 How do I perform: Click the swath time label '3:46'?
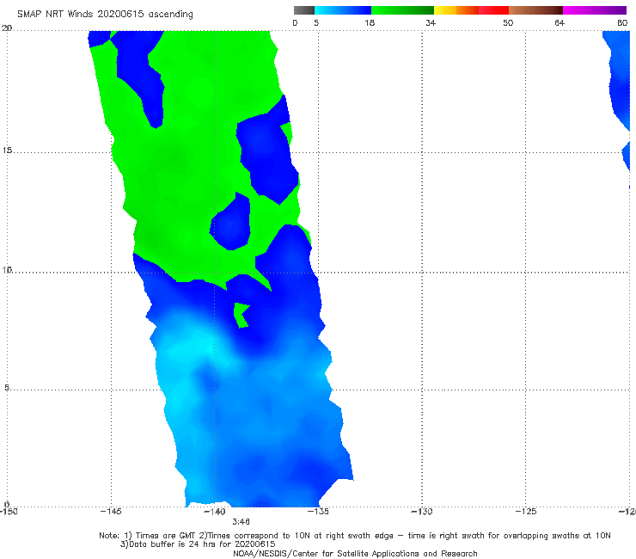pos(241,522)
